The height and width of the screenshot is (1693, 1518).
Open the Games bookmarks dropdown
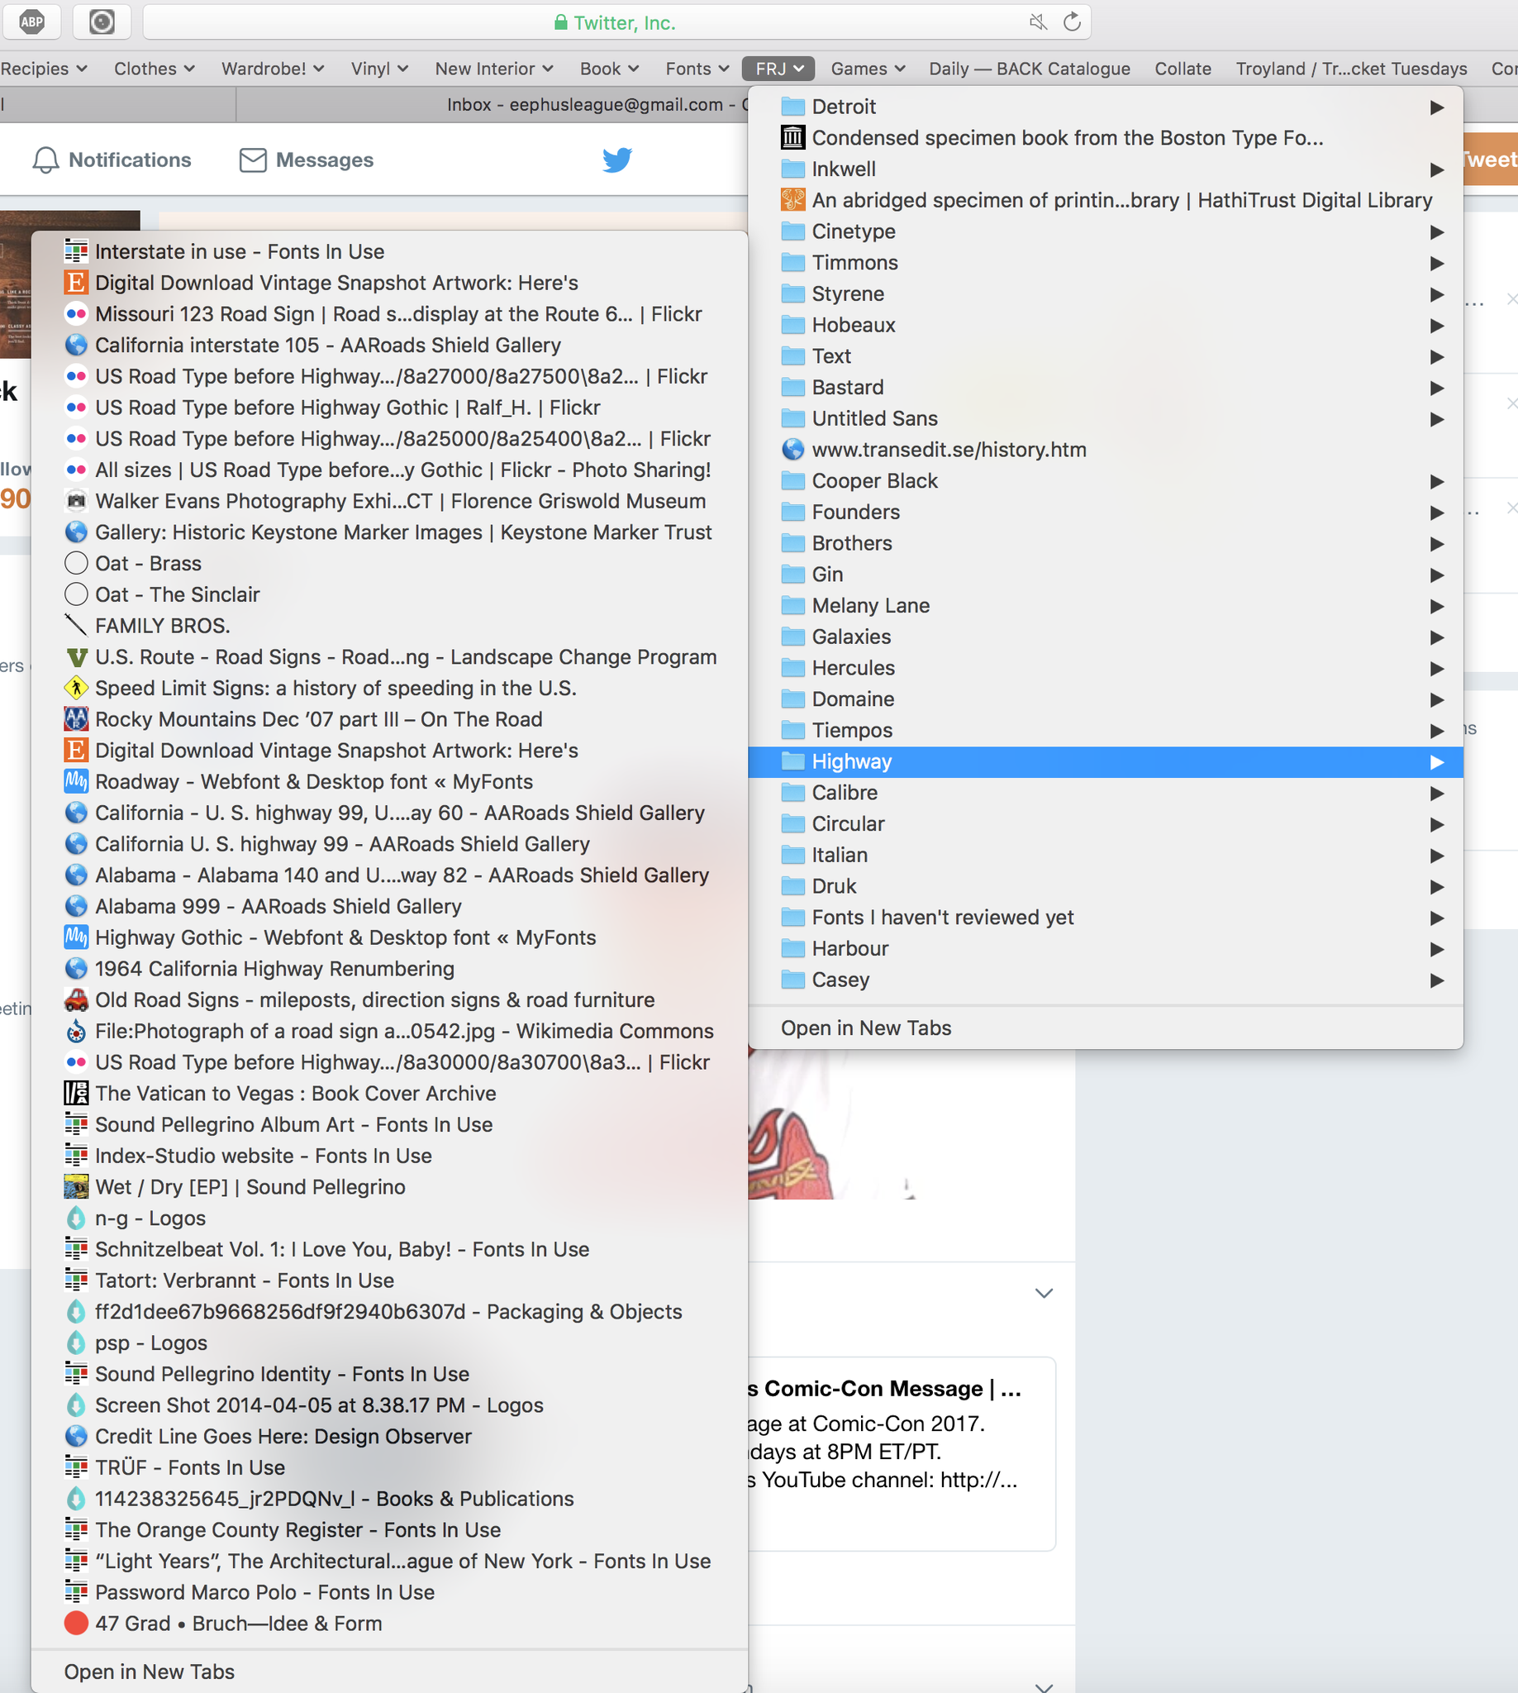tap(868, 69)
